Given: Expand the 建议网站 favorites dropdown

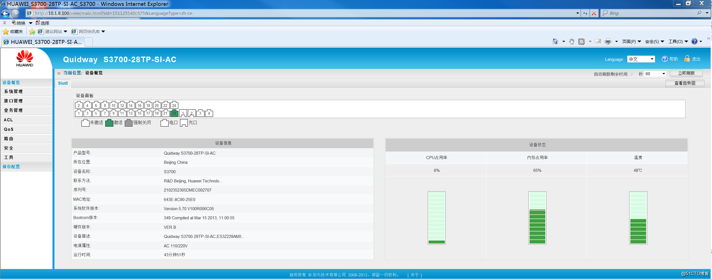Looking at the screenshot, I should pyautogui.click(x=66, y=31).
